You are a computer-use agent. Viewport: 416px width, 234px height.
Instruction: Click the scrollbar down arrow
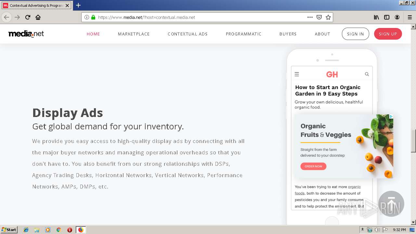[x=413, y=222]
